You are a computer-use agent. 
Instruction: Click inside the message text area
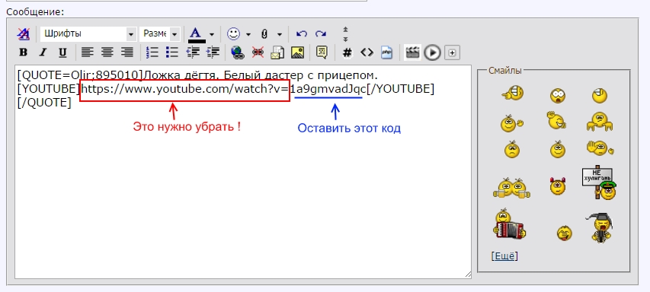pyautogui.click(x=243, y=172)
